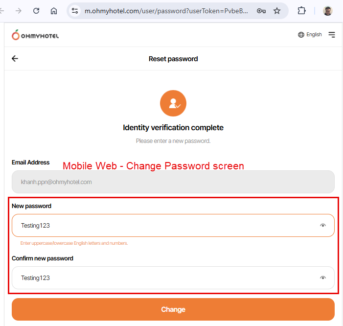Screen dimensions: 343x326
Task: Click the browser address bar URL
Action: (166, 11)
